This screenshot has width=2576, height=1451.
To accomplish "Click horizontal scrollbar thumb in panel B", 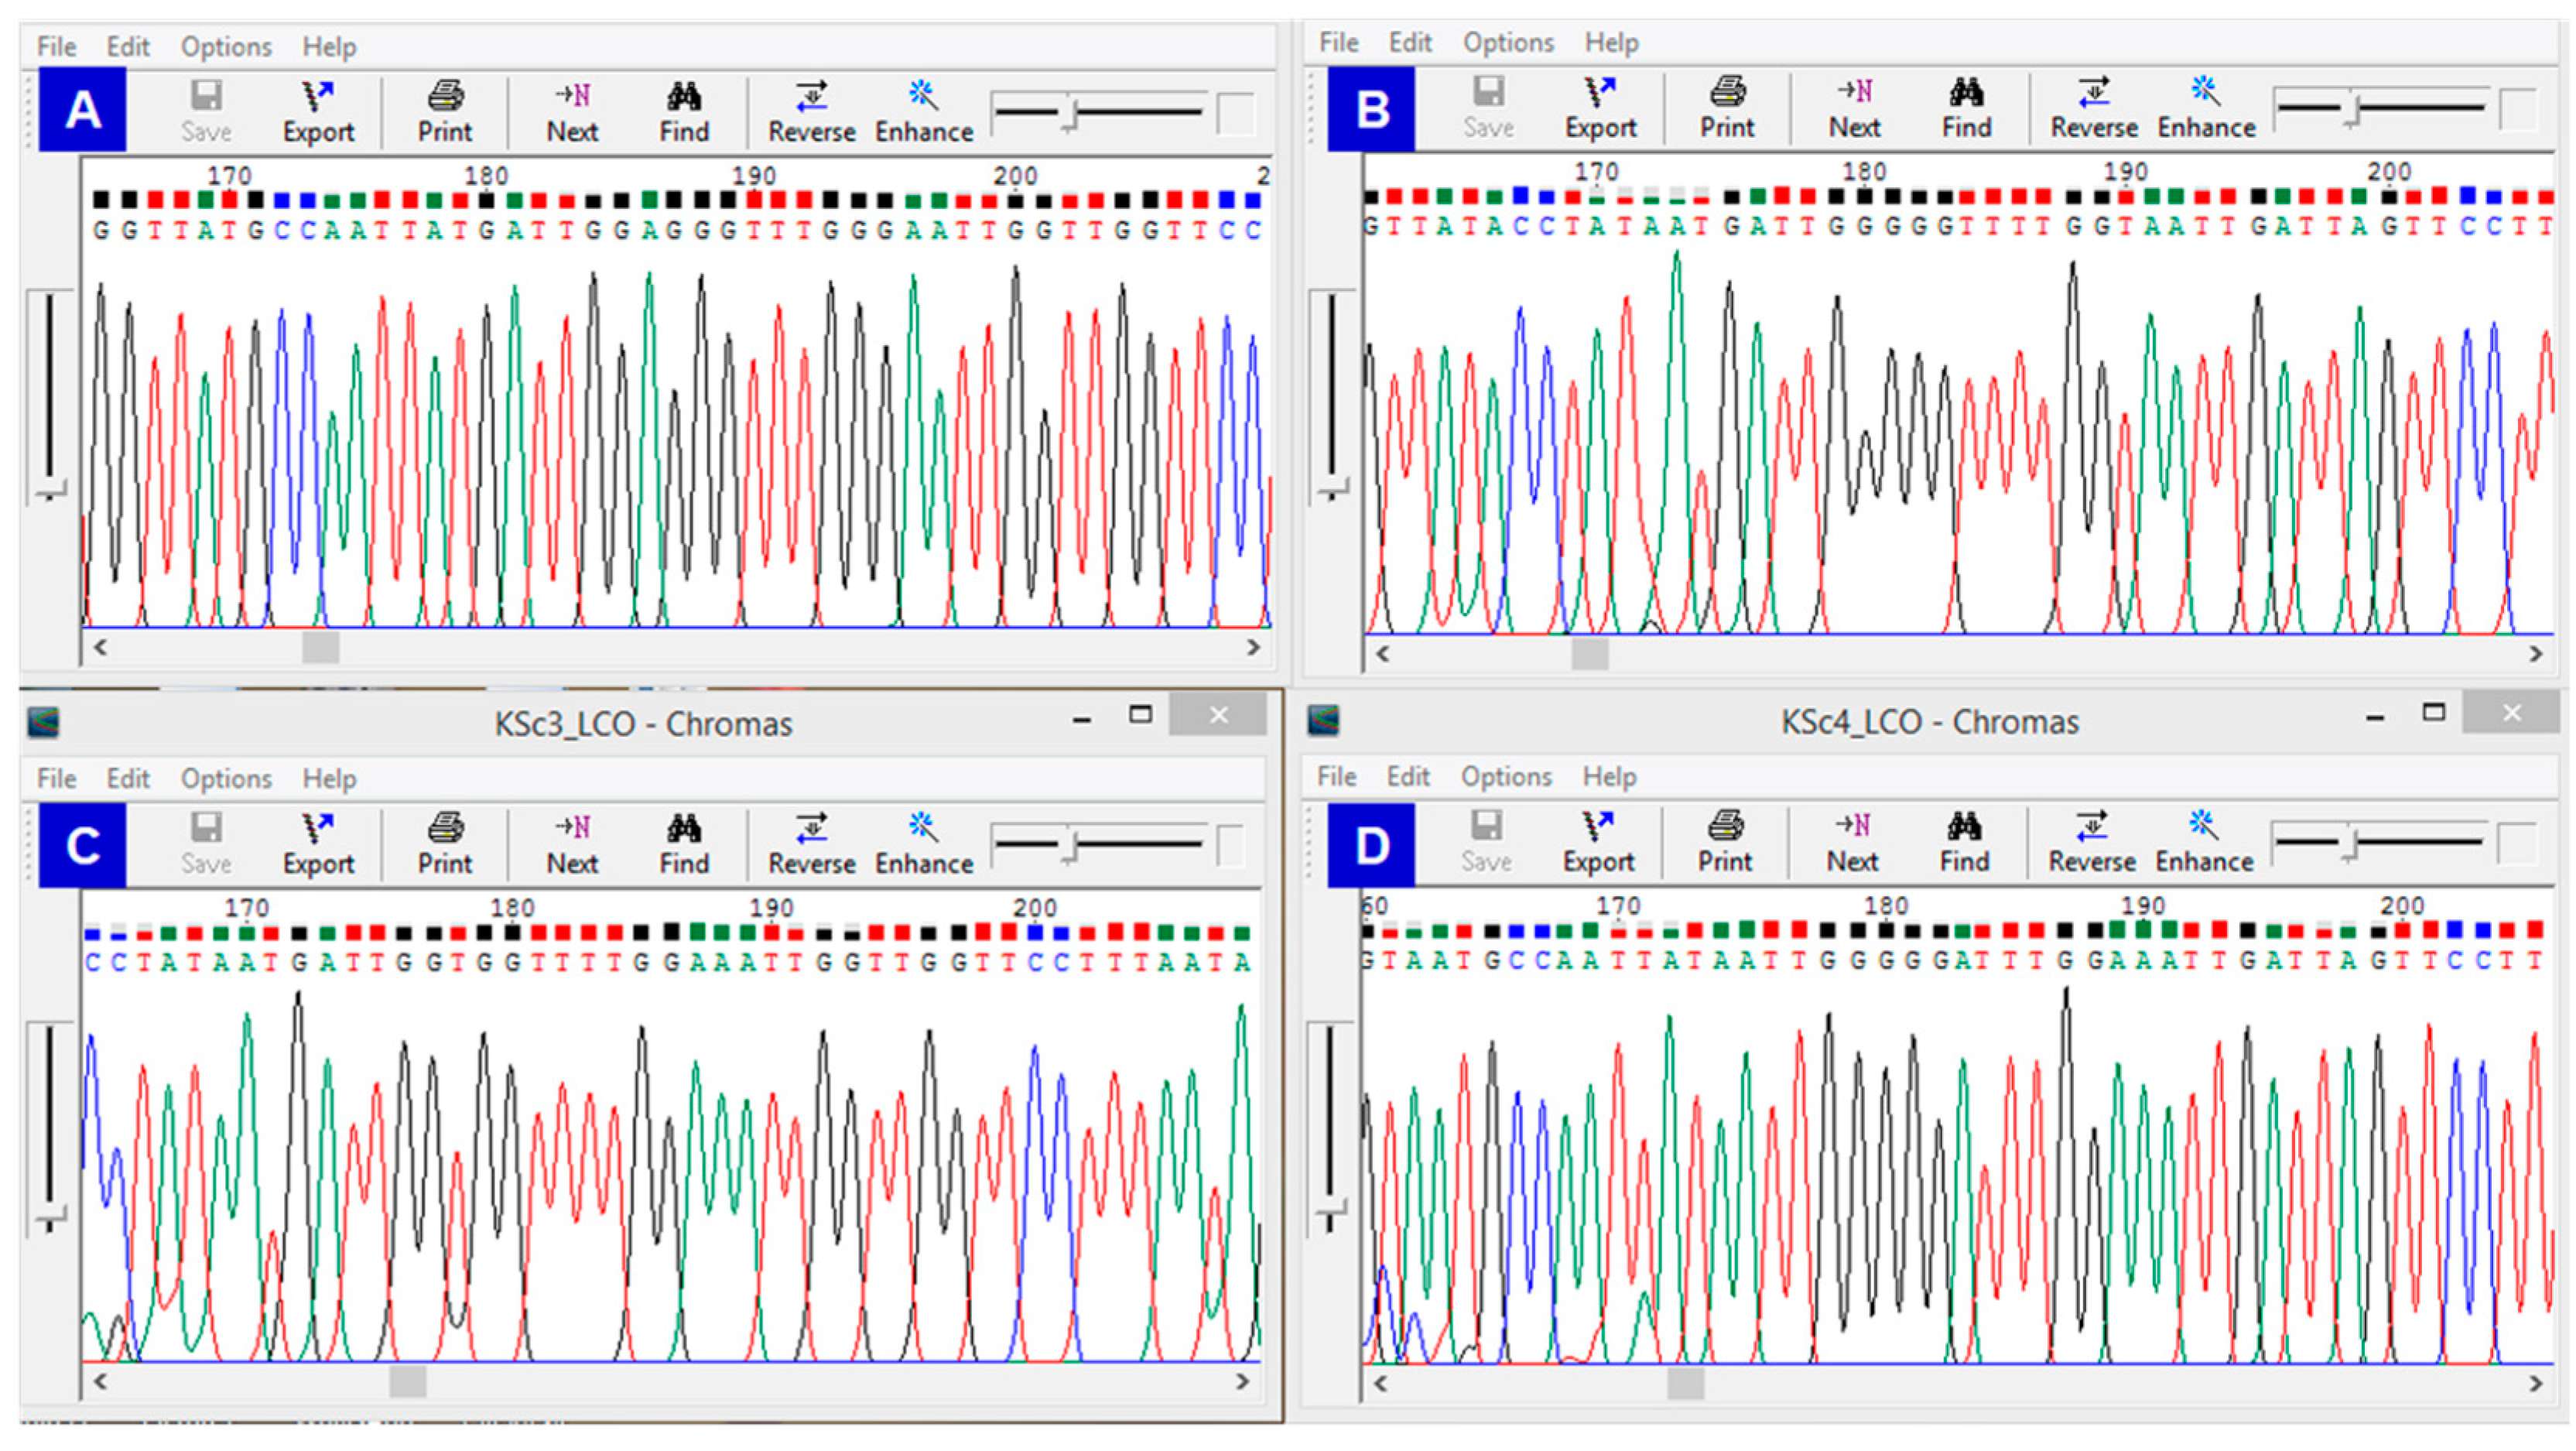I will click(x=1589, y=654).
